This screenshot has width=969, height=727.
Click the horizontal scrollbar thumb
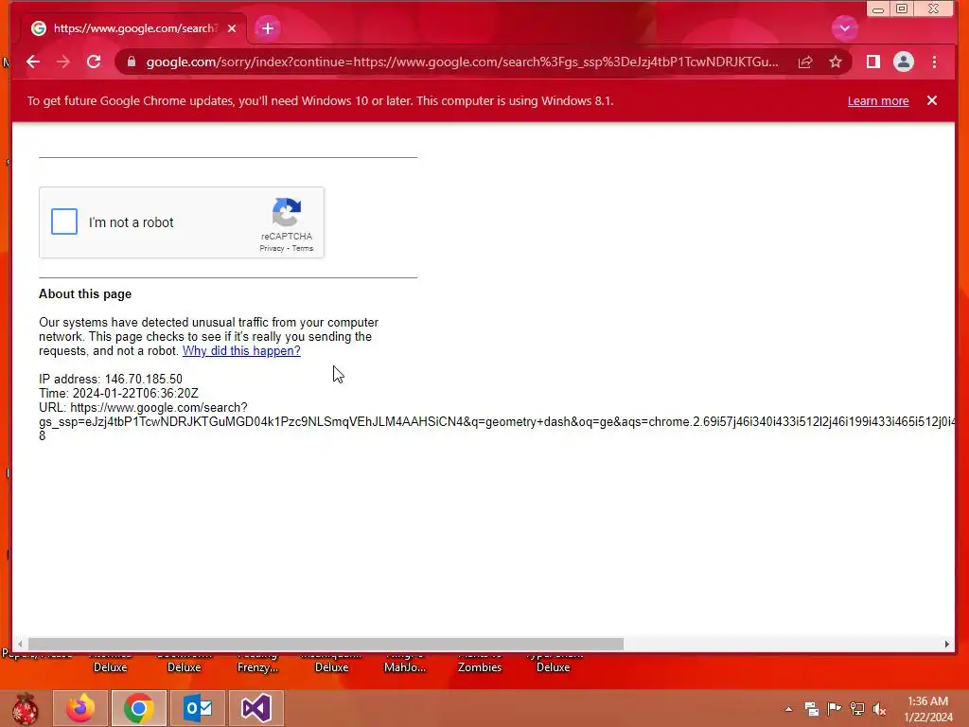[x=326, y=644]
